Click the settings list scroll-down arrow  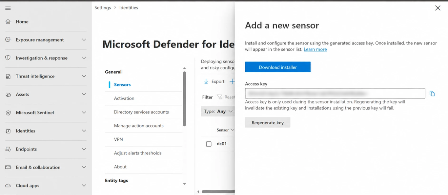click(184, 184)
